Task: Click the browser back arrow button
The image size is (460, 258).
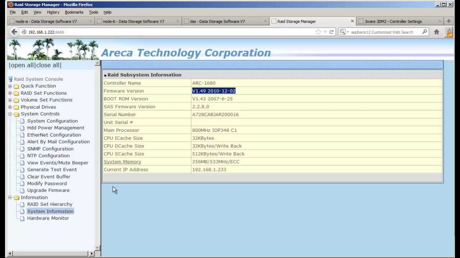Action: pyautogui.click(x=14, y=32)
